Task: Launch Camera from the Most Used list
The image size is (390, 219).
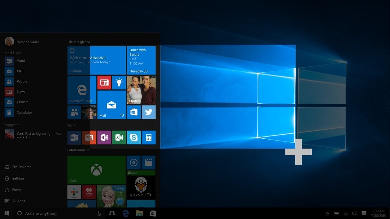Action: 16,102
